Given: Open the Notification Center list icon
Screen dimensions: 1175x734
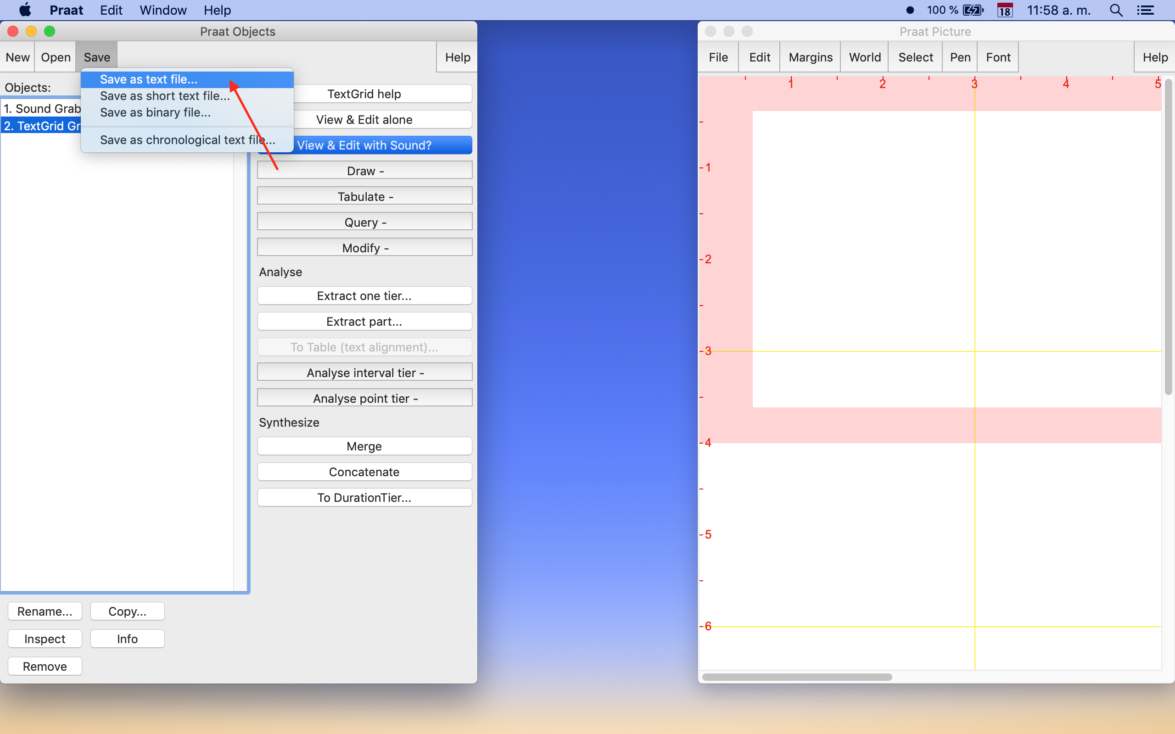Looking at the screenshot, I should [1145, 10].
